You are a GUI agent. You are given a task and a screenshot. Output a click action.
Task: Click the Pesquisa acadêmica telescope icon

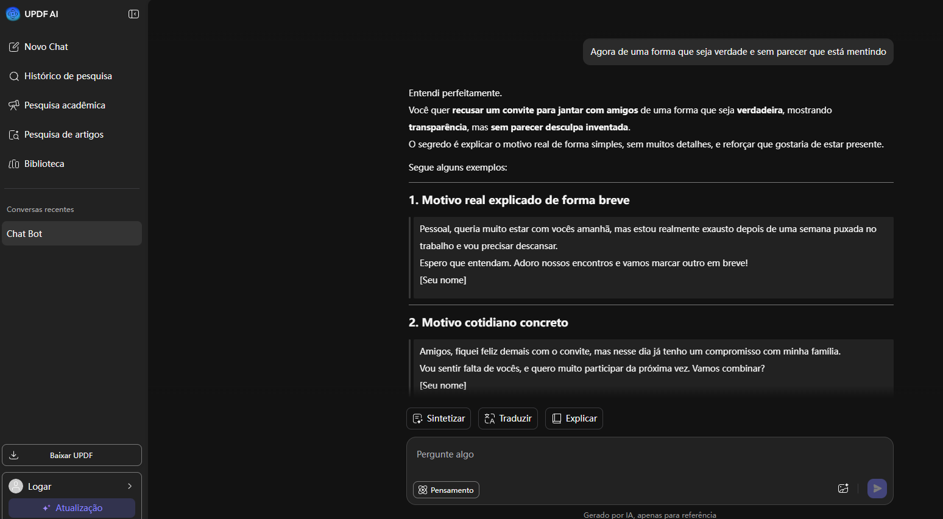14,105
